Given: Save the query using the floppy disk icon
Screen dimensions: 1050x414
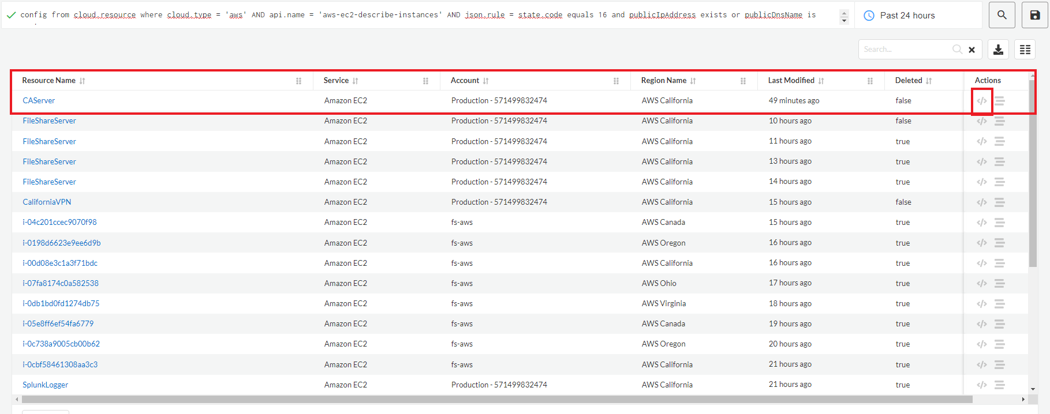Looking at the screenshot, I should 1034,16.
